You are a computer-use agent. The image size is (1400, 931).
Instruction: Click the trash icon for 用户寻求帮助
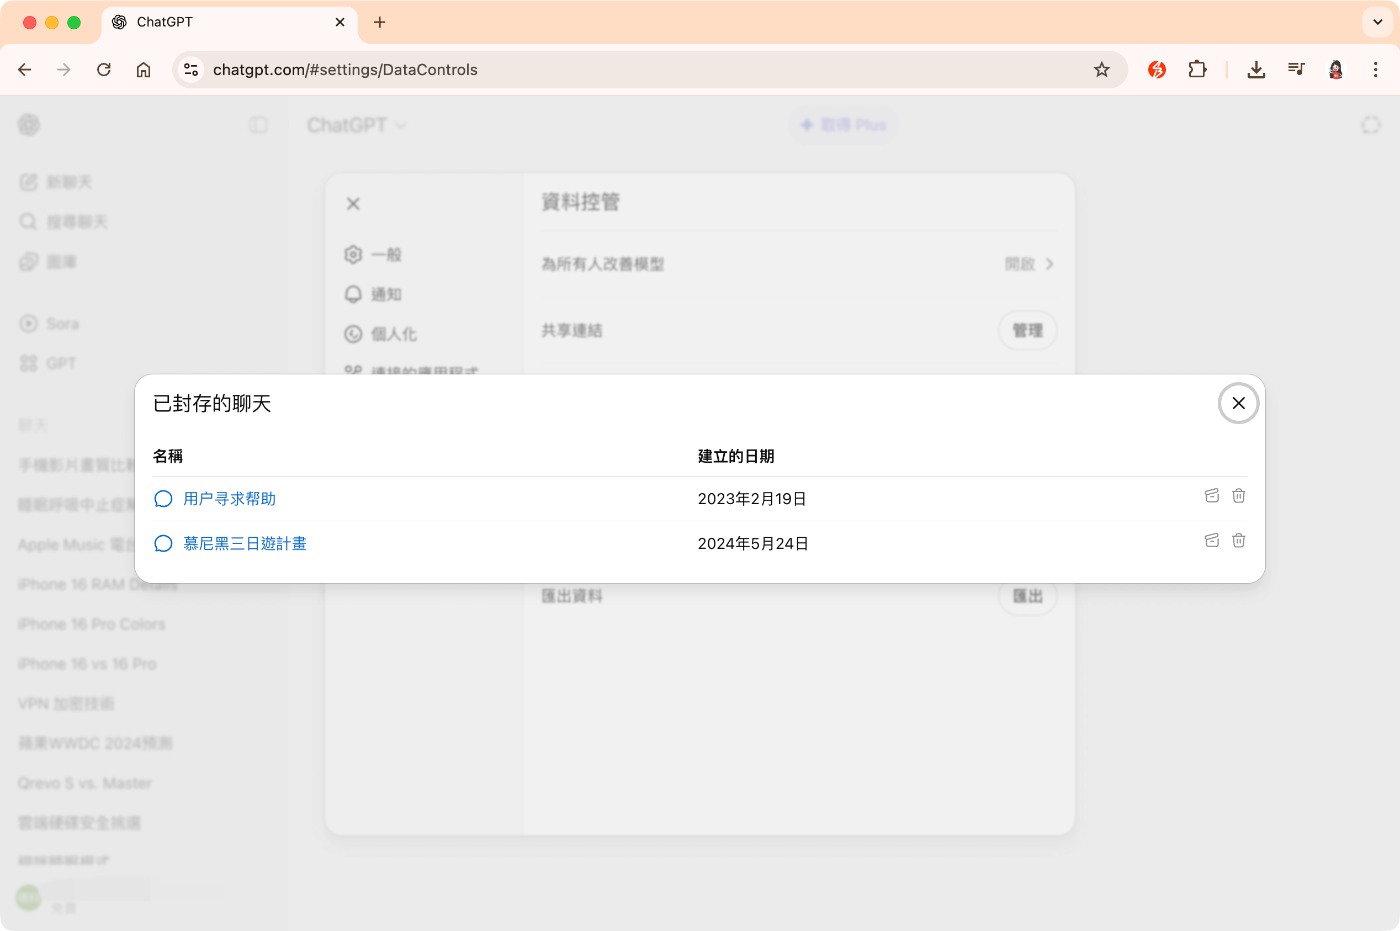pyautogui.click(x=1239, y=496)
